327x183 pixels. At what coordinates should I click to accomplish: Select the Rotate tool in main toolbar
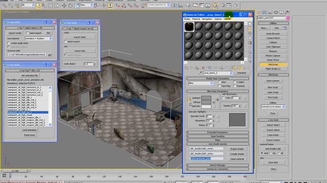[x=71, y=6]
